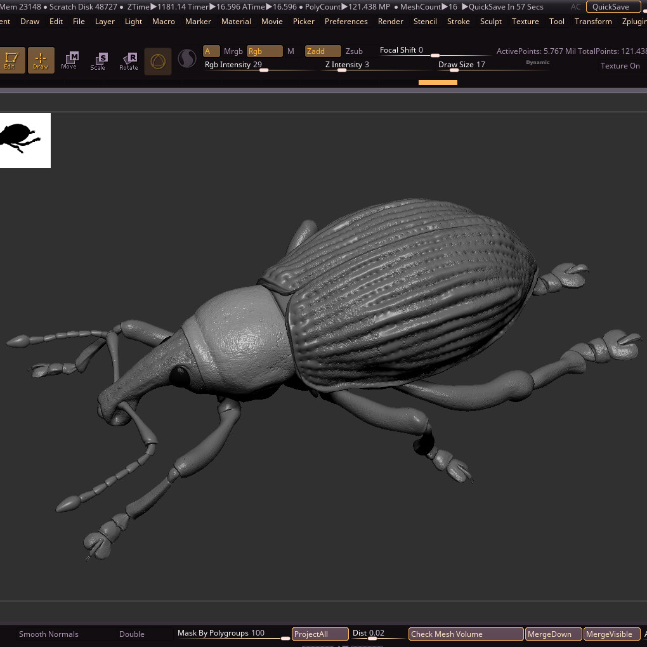Viewport: 647px width, 647px height.
Task: Switch to Zsub sculpt mode
Action: (354, 51)
